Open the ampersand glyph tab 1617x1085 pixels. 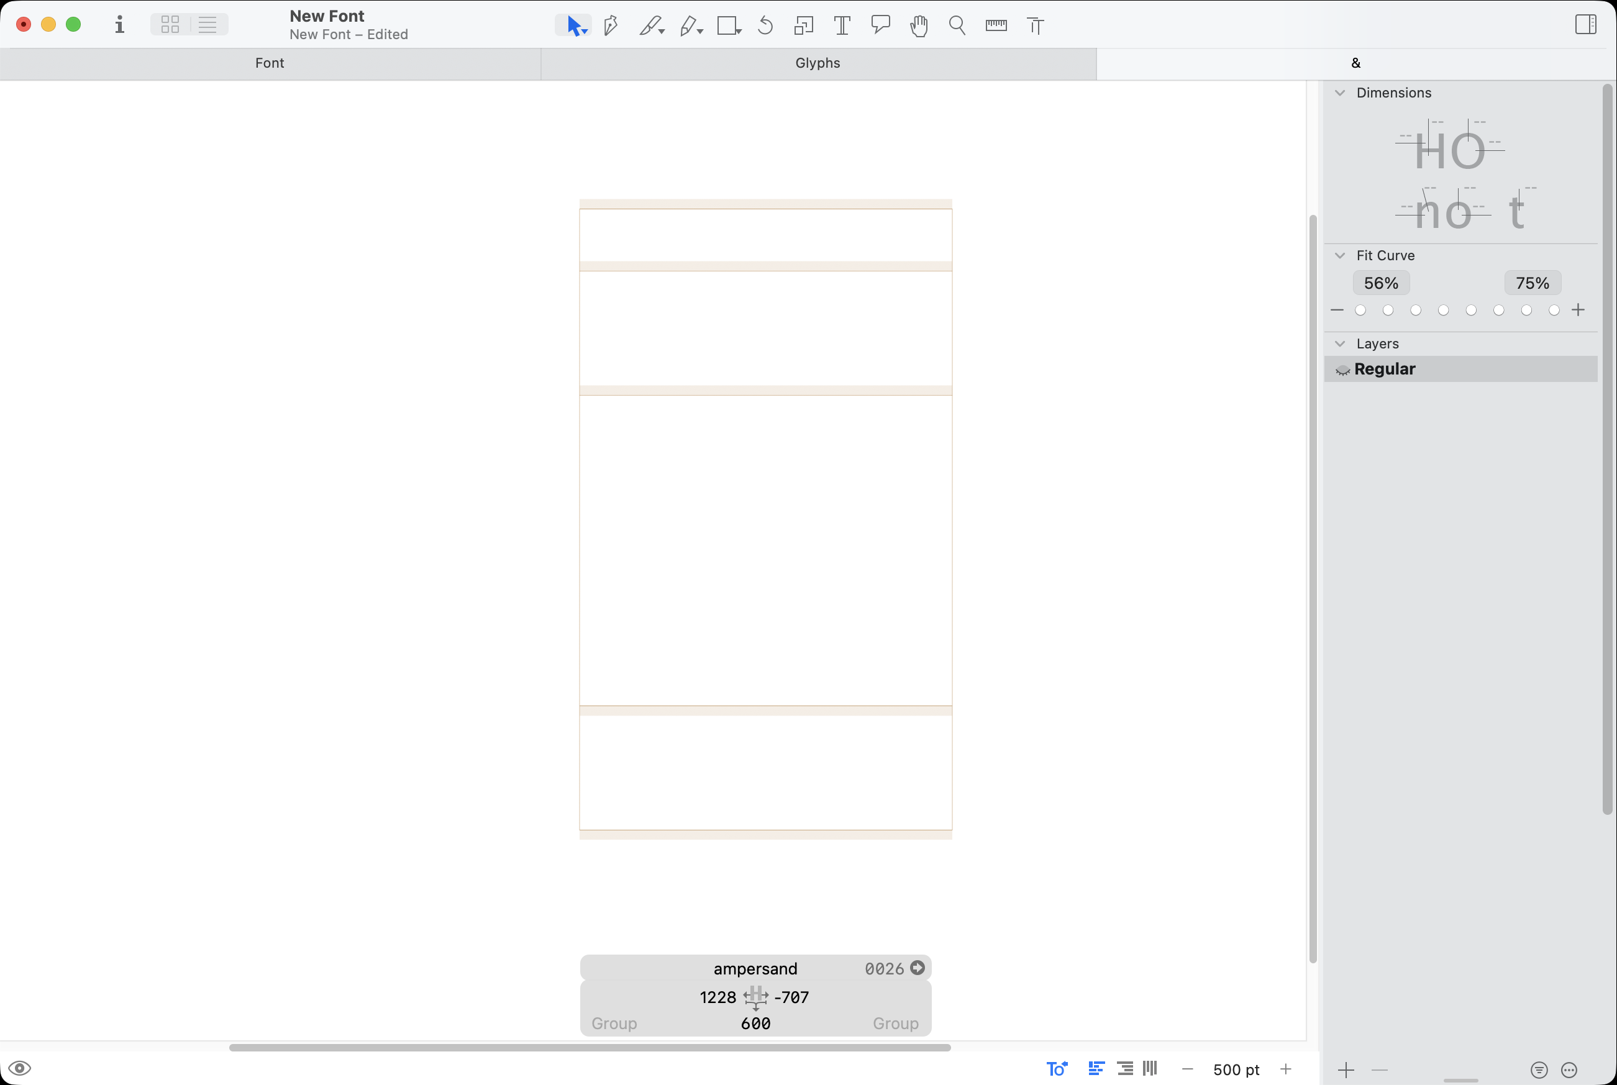1355,63
